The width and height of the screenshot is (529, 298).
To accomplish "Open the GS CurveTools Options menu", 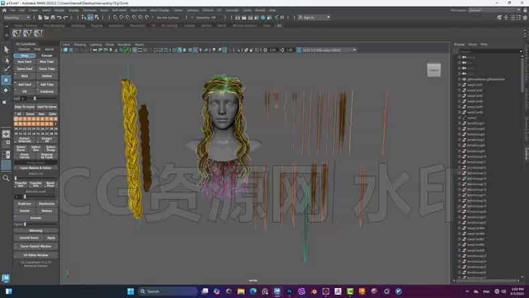I will click(x=24, y=49).
